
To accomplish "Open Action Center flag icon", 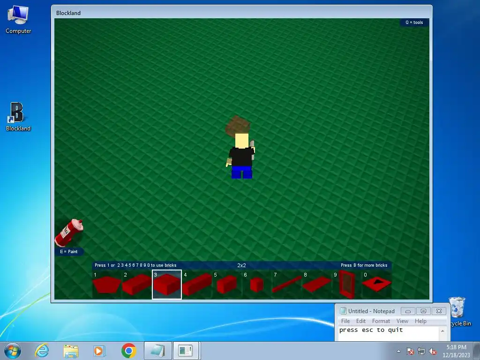I will (x=410, y=351).
